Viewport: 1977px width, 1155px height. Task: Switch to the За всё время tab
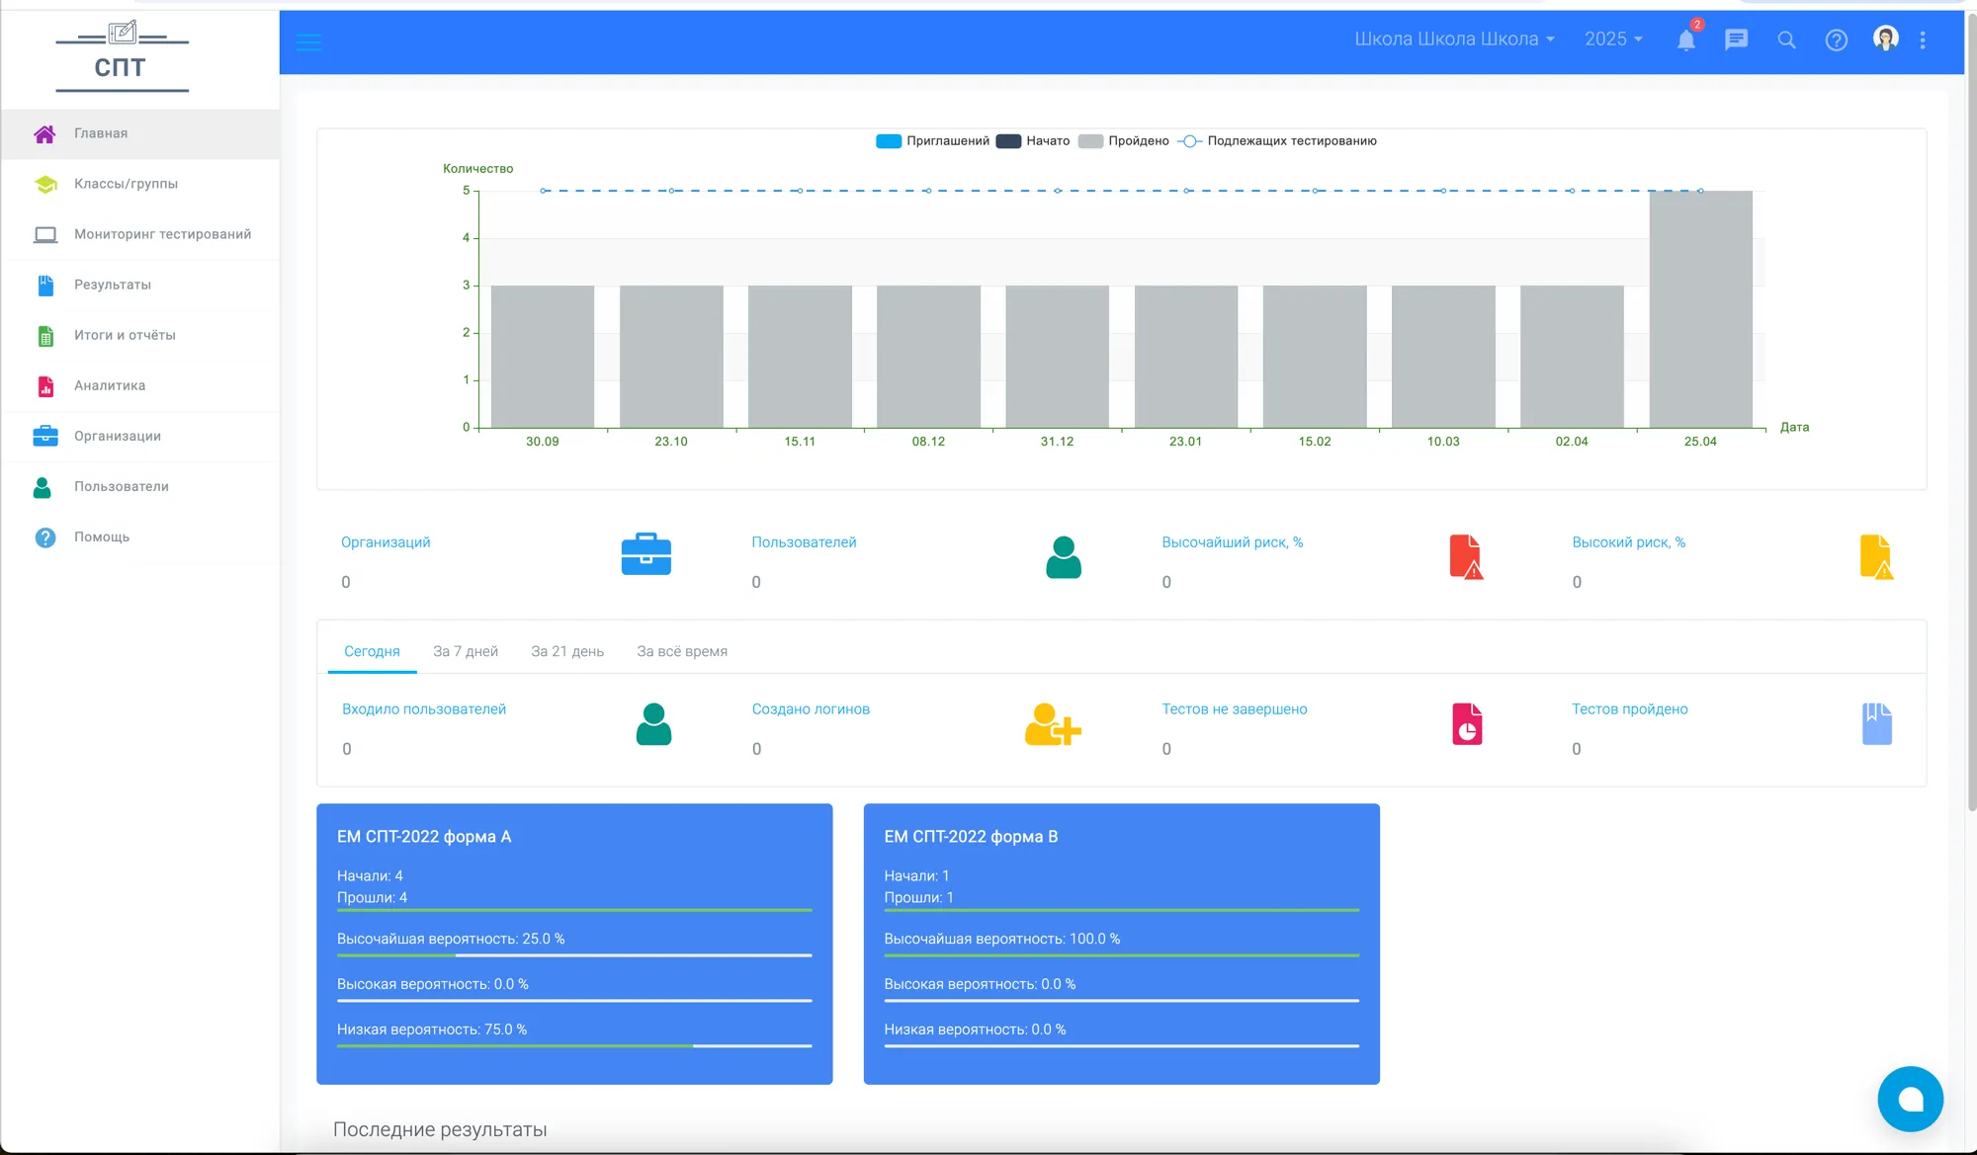click(x=682, y=652)
